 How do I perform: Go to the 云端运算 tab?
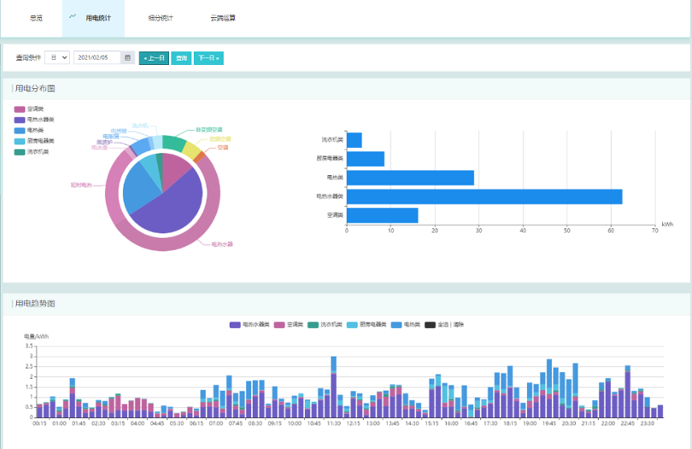click(222, 18)
